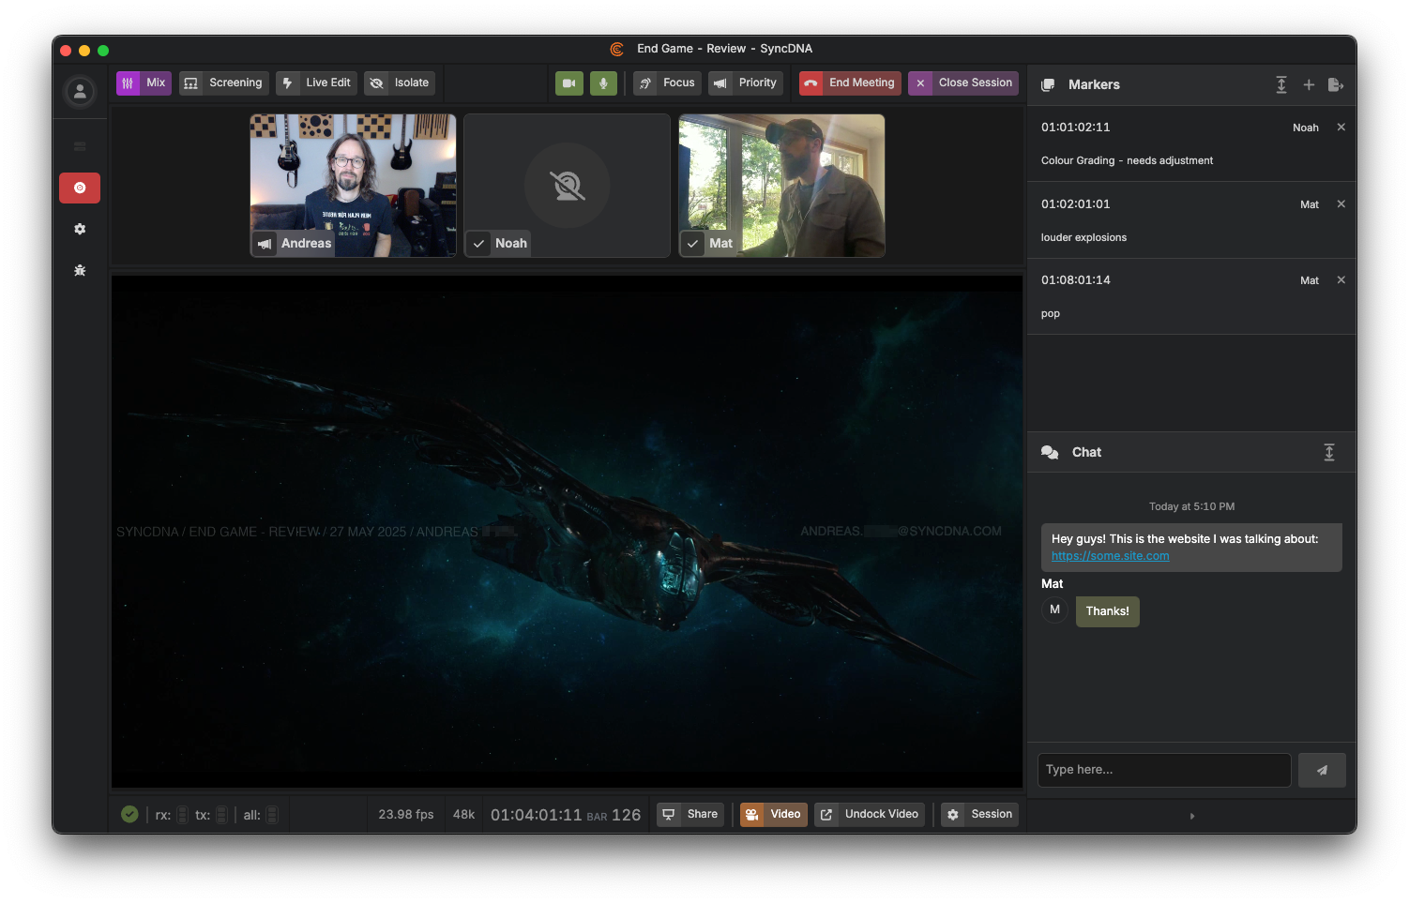Screen dimensions: 1409x903
Task: Toggle the checkmark on Mat's tile
Action: tap(692, 244)
